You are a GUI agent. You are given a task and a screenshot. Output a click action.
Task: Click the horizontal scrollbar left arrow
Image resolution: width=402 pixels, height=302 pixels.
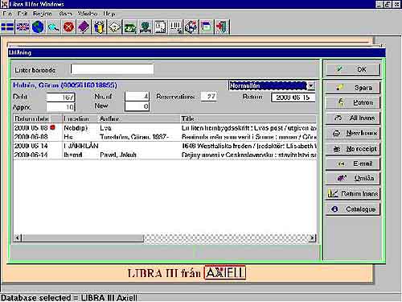18,238
